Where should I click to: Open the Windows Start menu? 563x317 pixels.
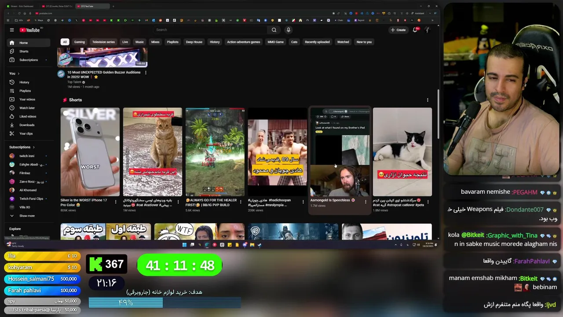pyautogui.click(x=184, y=245)
